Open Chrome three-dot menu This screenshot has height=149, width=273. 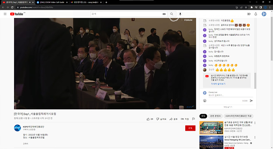pos(270,7)
